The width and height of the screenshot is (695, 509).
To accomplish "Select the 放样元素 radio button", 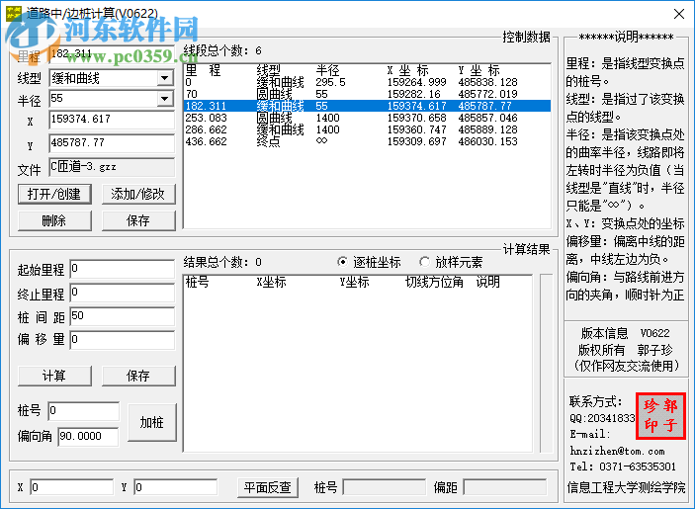I will (424, 262).
